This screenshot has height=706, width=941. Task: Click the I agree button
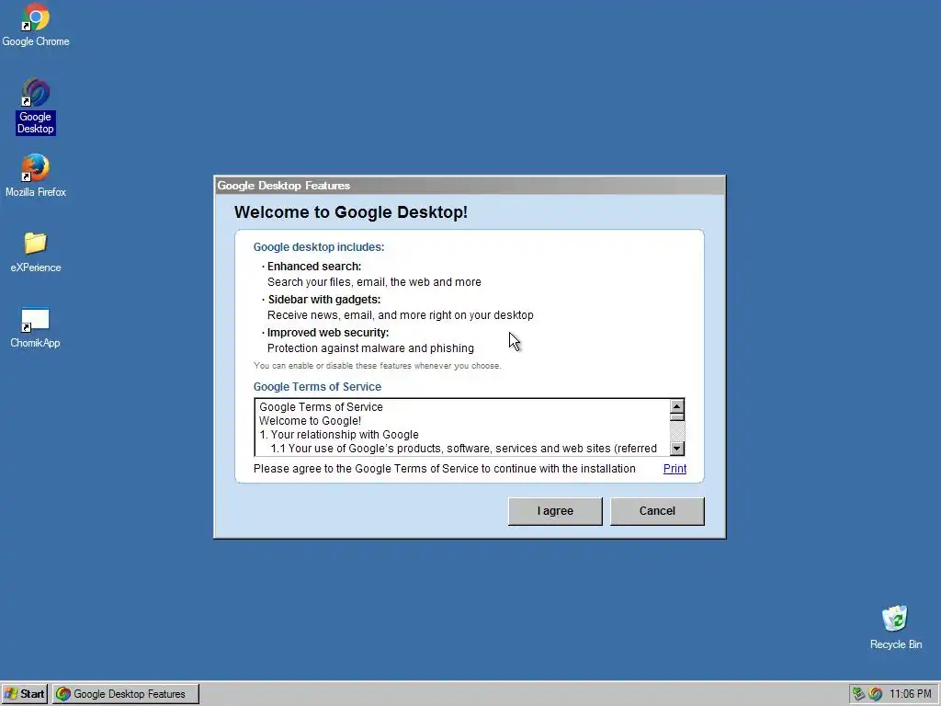(x=555, y=511)
